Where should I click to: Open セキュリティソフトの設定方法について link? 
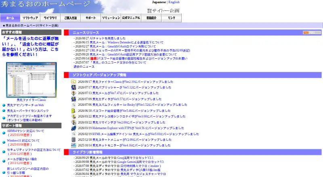coord(34,150)
